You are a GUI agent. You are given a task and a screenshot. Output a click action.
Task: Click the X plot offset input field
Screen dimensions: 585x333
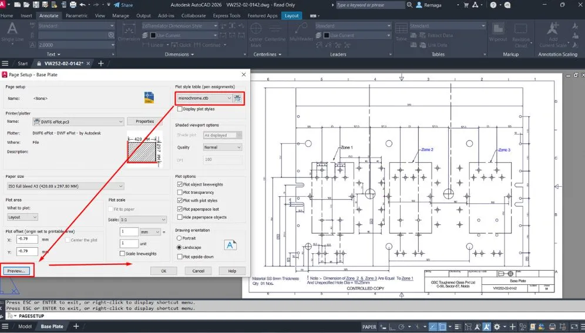[x=27, y=240]
